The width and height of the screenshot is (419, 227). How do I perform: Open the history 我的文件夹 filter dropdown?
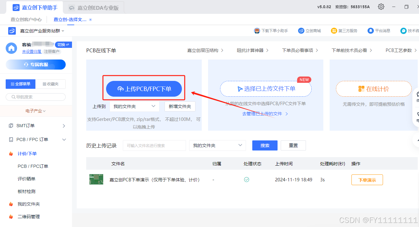click(x=218, y=145)
